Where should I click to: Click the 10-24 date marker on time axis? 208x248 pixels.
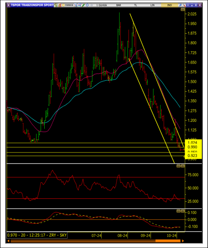[172, 236]
